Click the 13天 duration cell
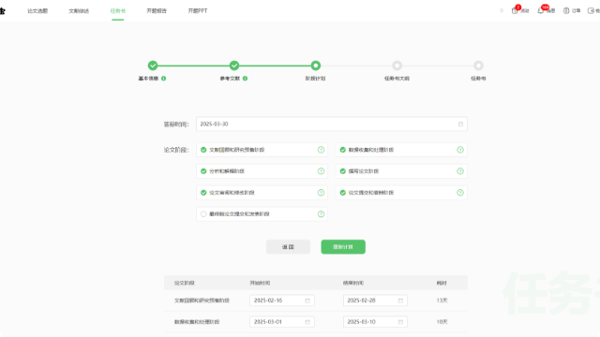 click(x=442, y=300)
